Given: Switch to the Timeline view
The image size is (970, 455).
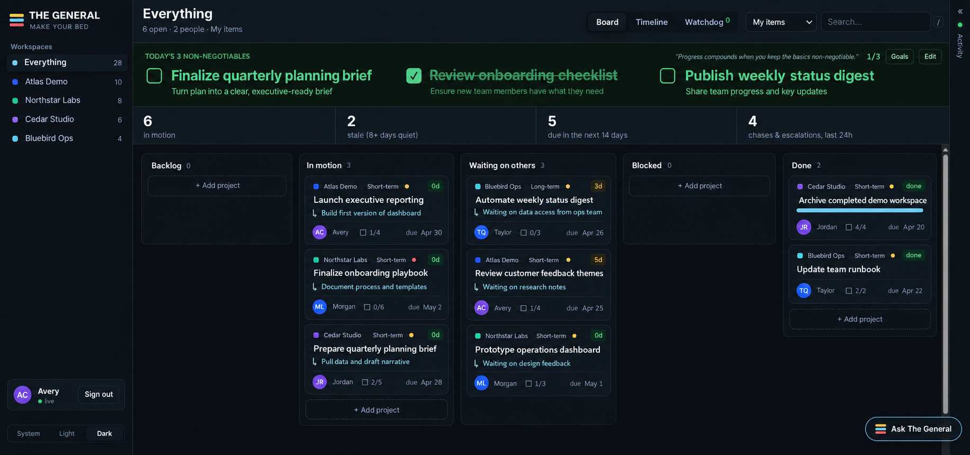Looking at the screenshot, I should point(652,22).
